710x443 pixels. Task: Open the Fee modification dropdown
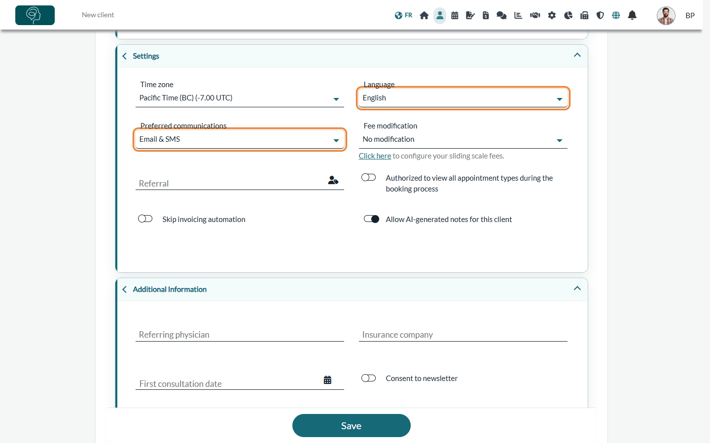click(463, 139)
